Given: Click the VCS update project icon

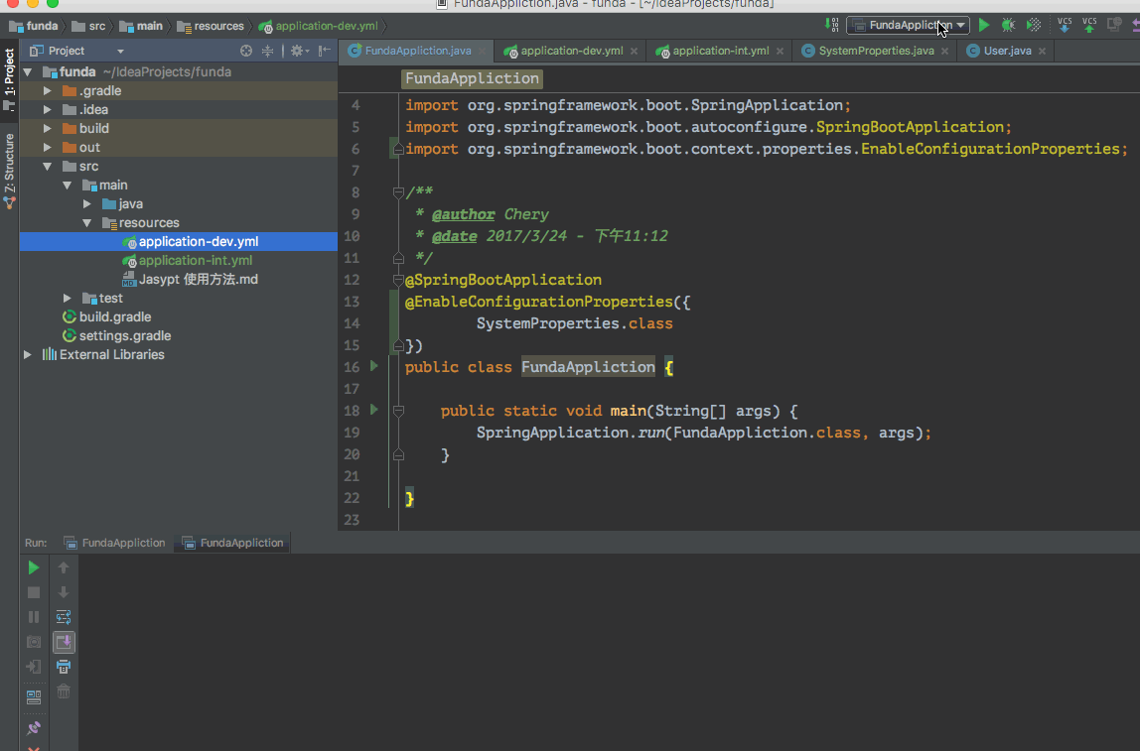Looking at the screenshot, I should pyautogui.click(x=1065, y=26).
